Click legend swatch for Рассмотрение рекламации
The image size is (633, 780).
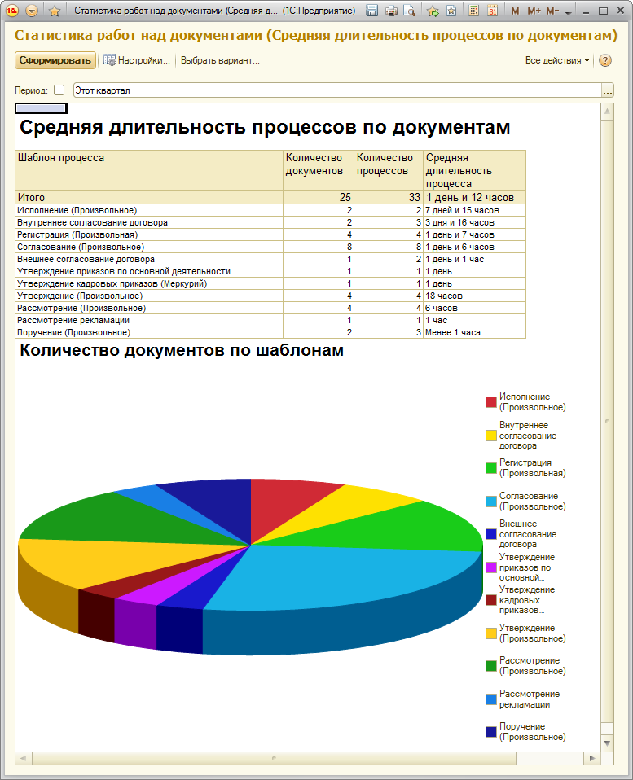(x=491, y=699)
